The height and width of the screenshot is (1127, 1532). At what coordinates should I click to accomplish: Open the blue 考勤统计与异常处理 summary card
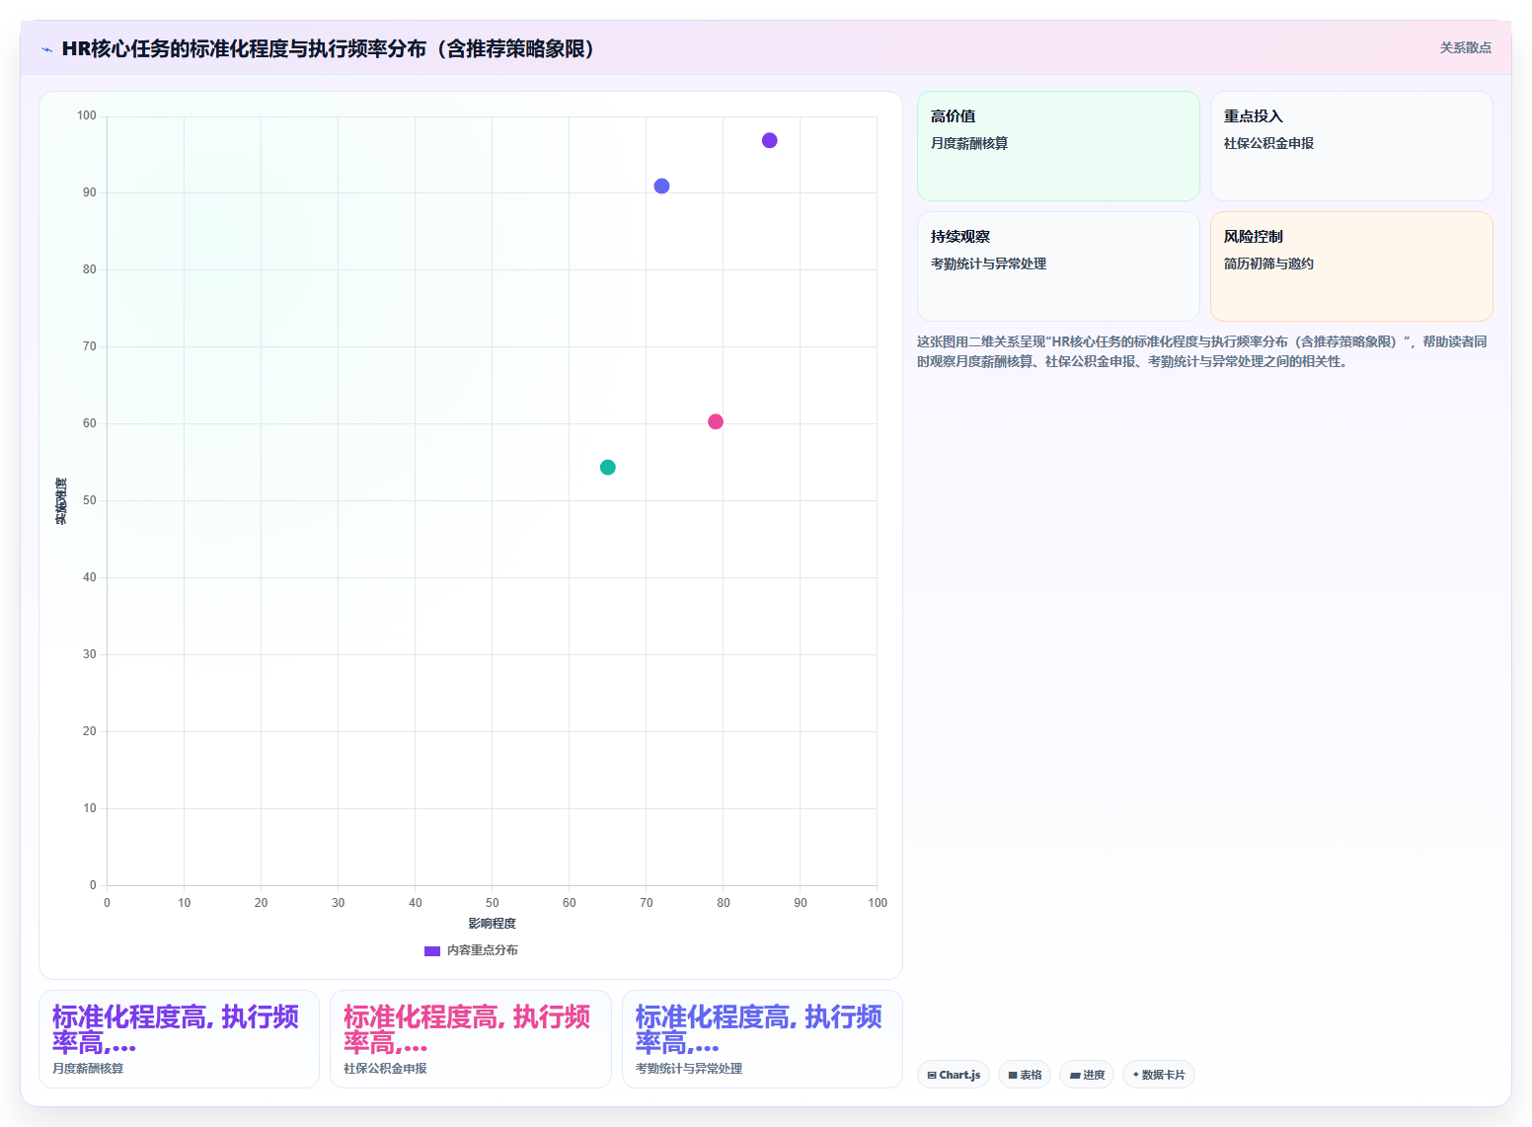point(762,1039)
